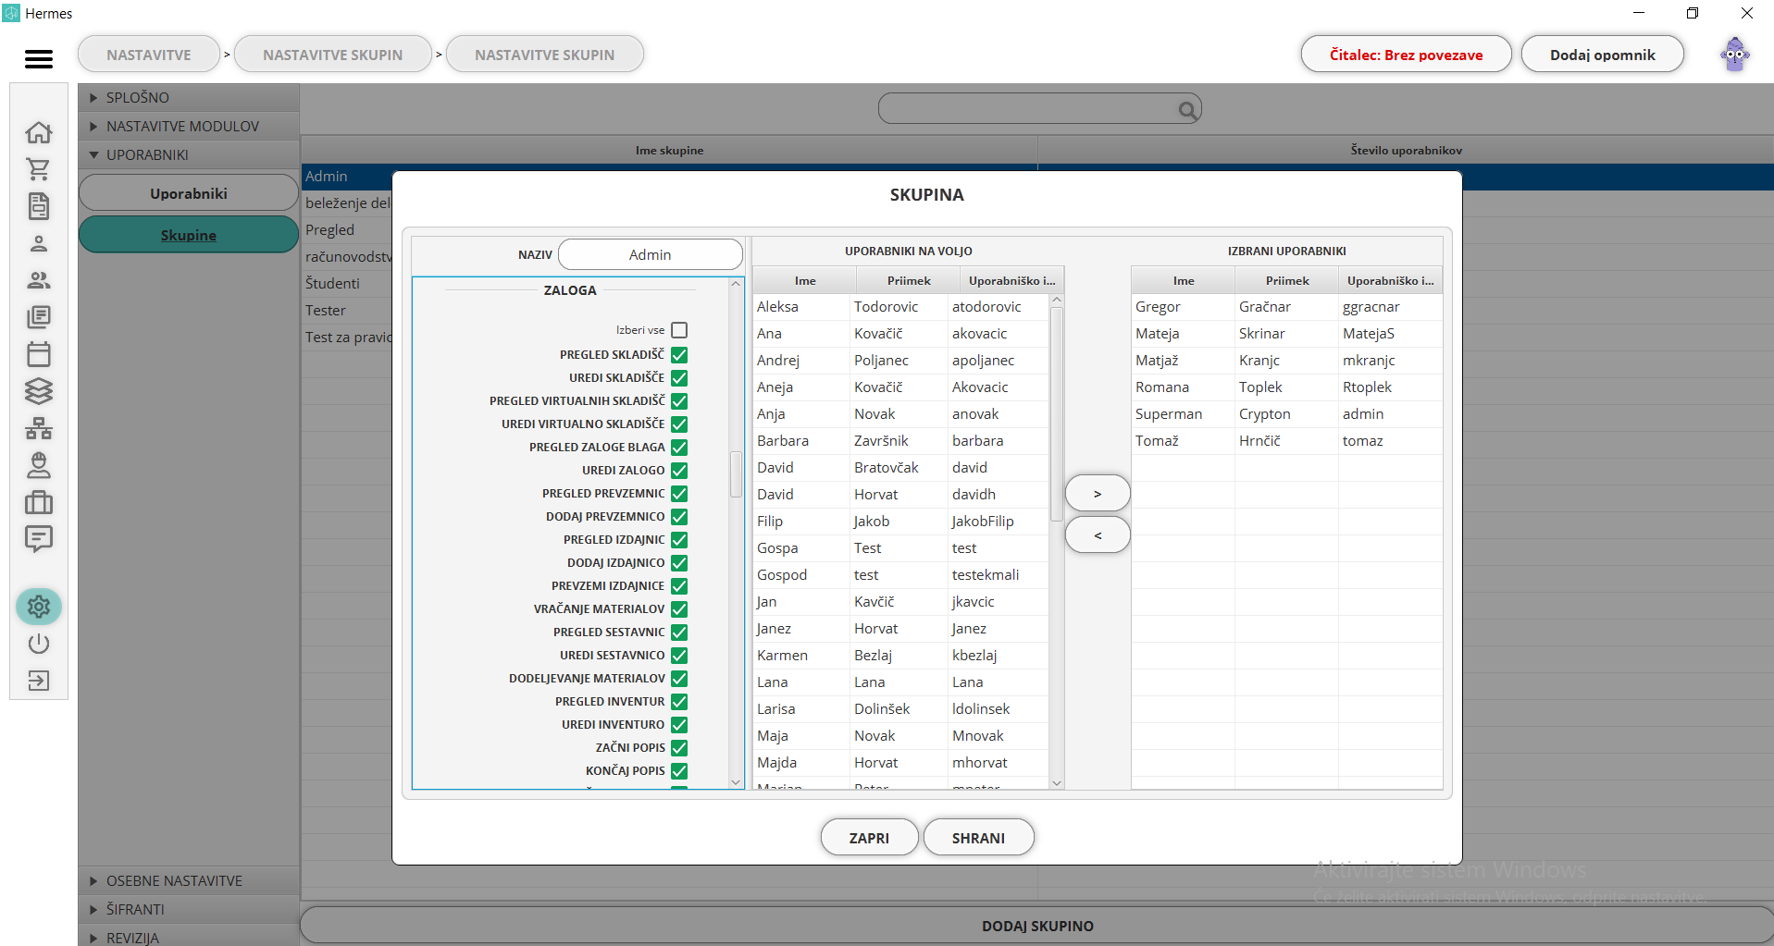Collapse the UPORABNIKI section
The image size is (1774, 946).
[189, 154]
